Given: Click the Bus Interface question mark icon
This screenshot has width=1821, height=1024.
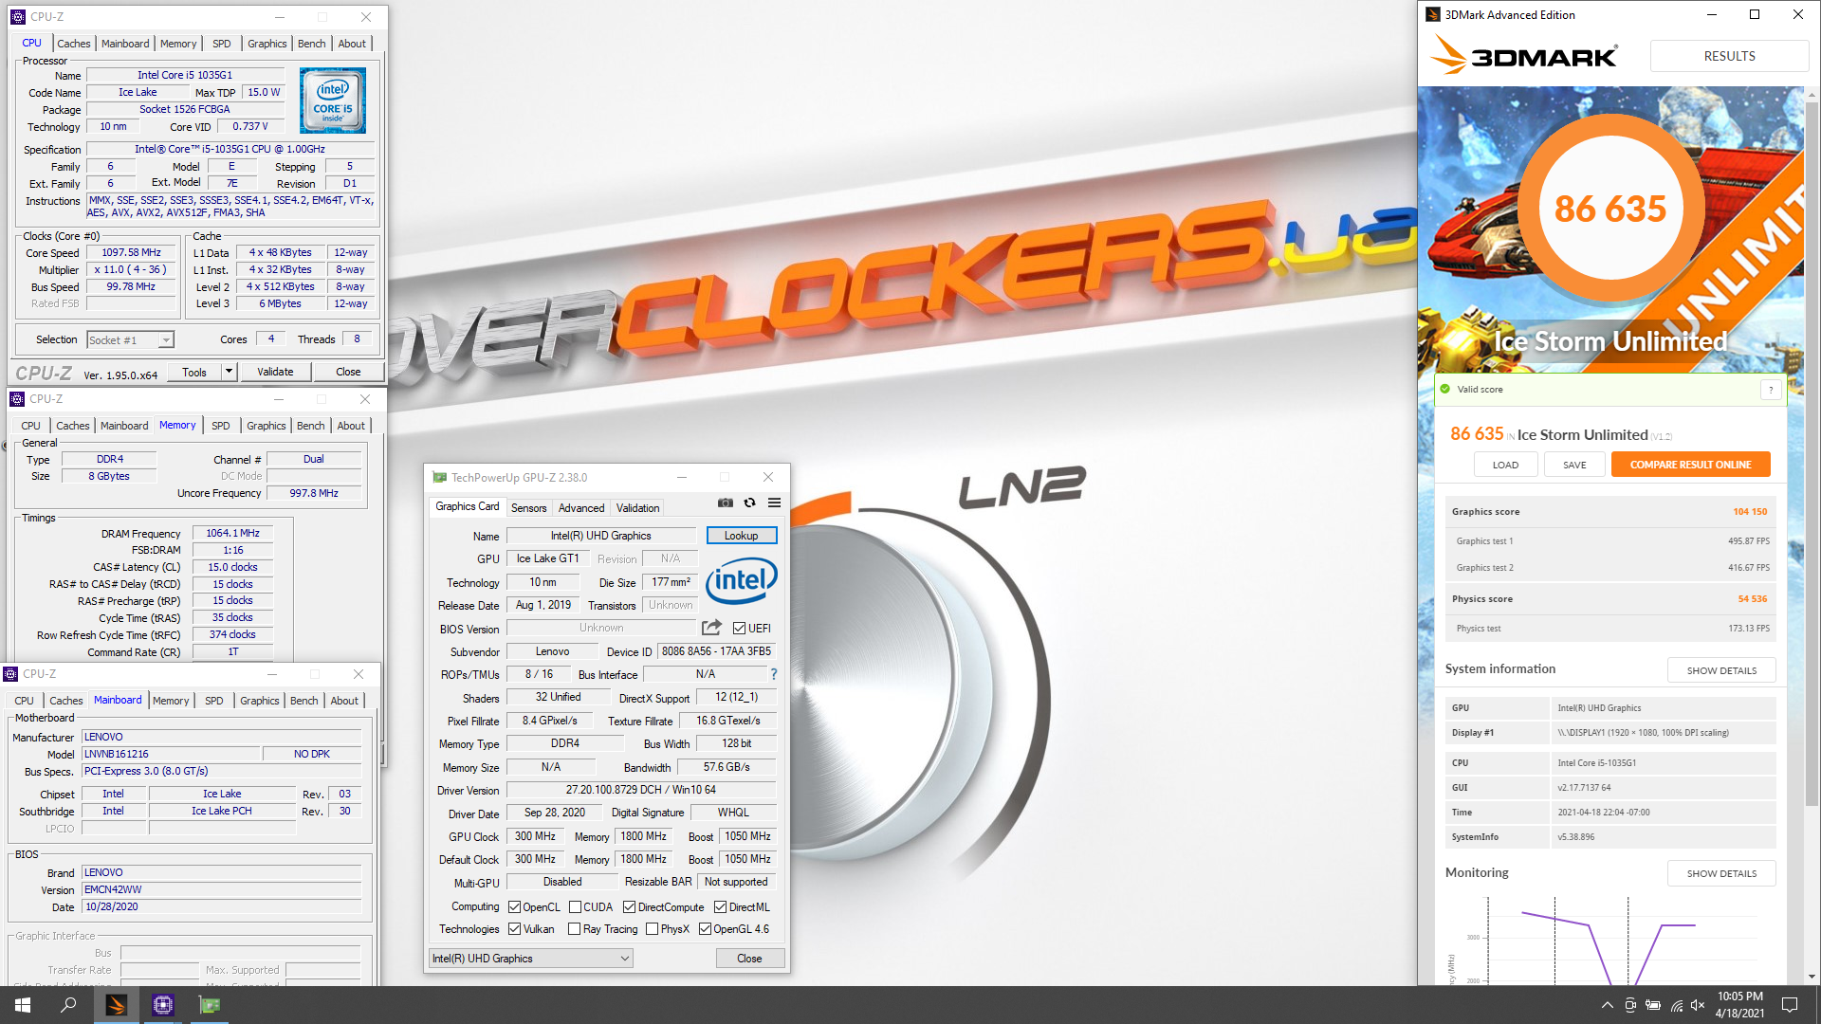Looking at the screenshot, I should coord(774,674).
